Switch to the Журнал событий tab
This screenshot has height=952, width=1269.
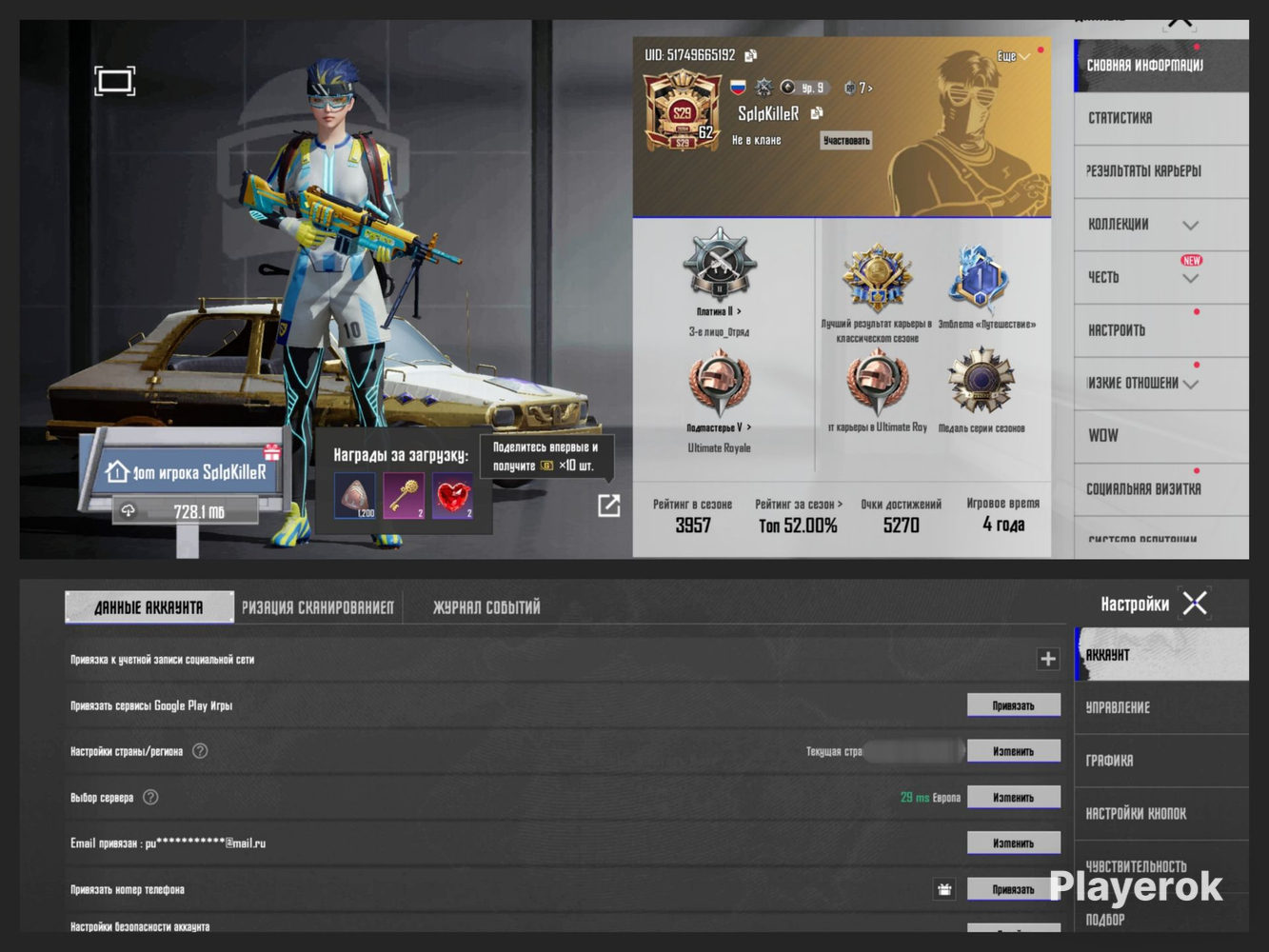pos(486,607)
